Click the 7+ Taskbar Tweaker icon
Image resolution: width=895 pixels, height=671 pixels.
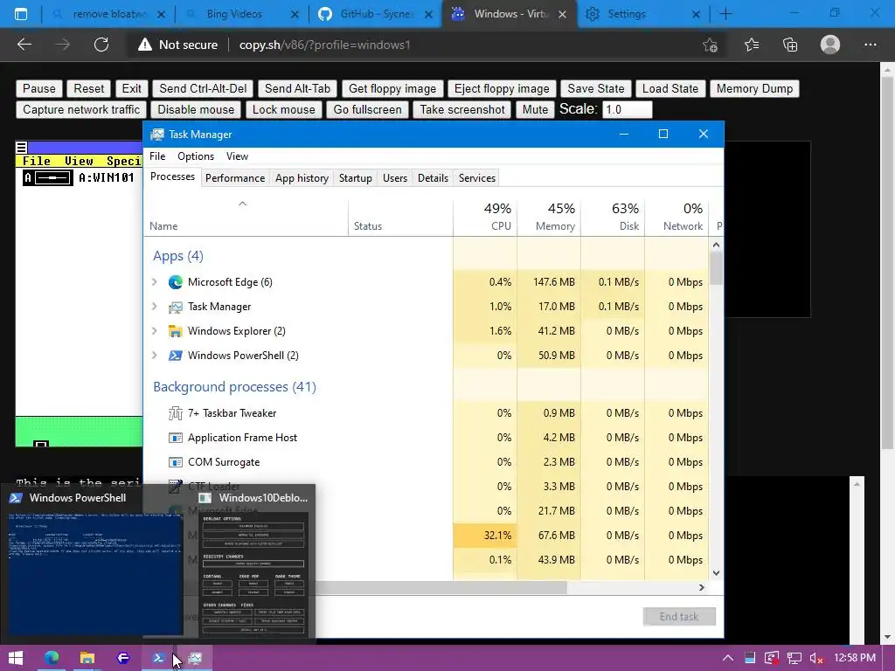tap(175, 413)
